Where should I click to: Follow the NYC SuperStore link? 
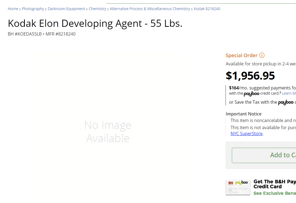click(x=247, y=134)
